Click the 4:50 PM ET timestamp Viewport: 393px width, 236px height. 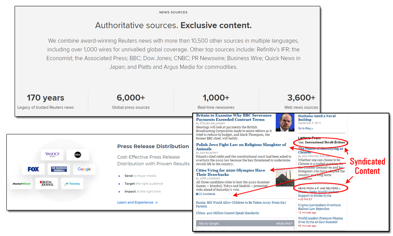click(x=305, y=199)
